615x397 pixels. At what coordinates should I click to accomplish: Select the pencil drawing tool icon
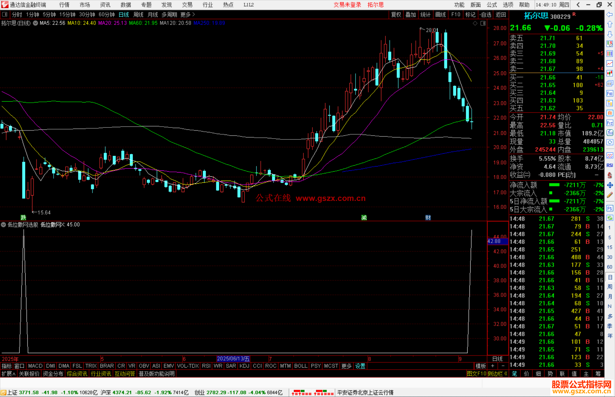(x=610, y=195)
